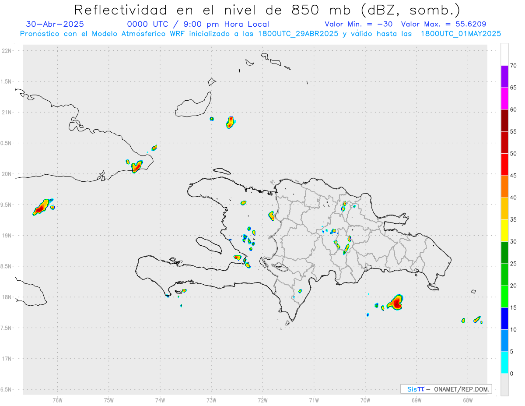Pick the maroon 55–60 dBZ colorbar segment
Viewport: 525px width, 406px height.
click(x=504, y=120)
